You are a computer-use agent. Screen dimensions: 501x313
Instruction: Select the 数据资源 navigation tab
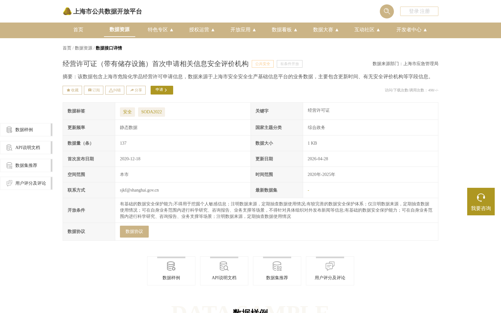pyautogui.click(x=120, y=29)
